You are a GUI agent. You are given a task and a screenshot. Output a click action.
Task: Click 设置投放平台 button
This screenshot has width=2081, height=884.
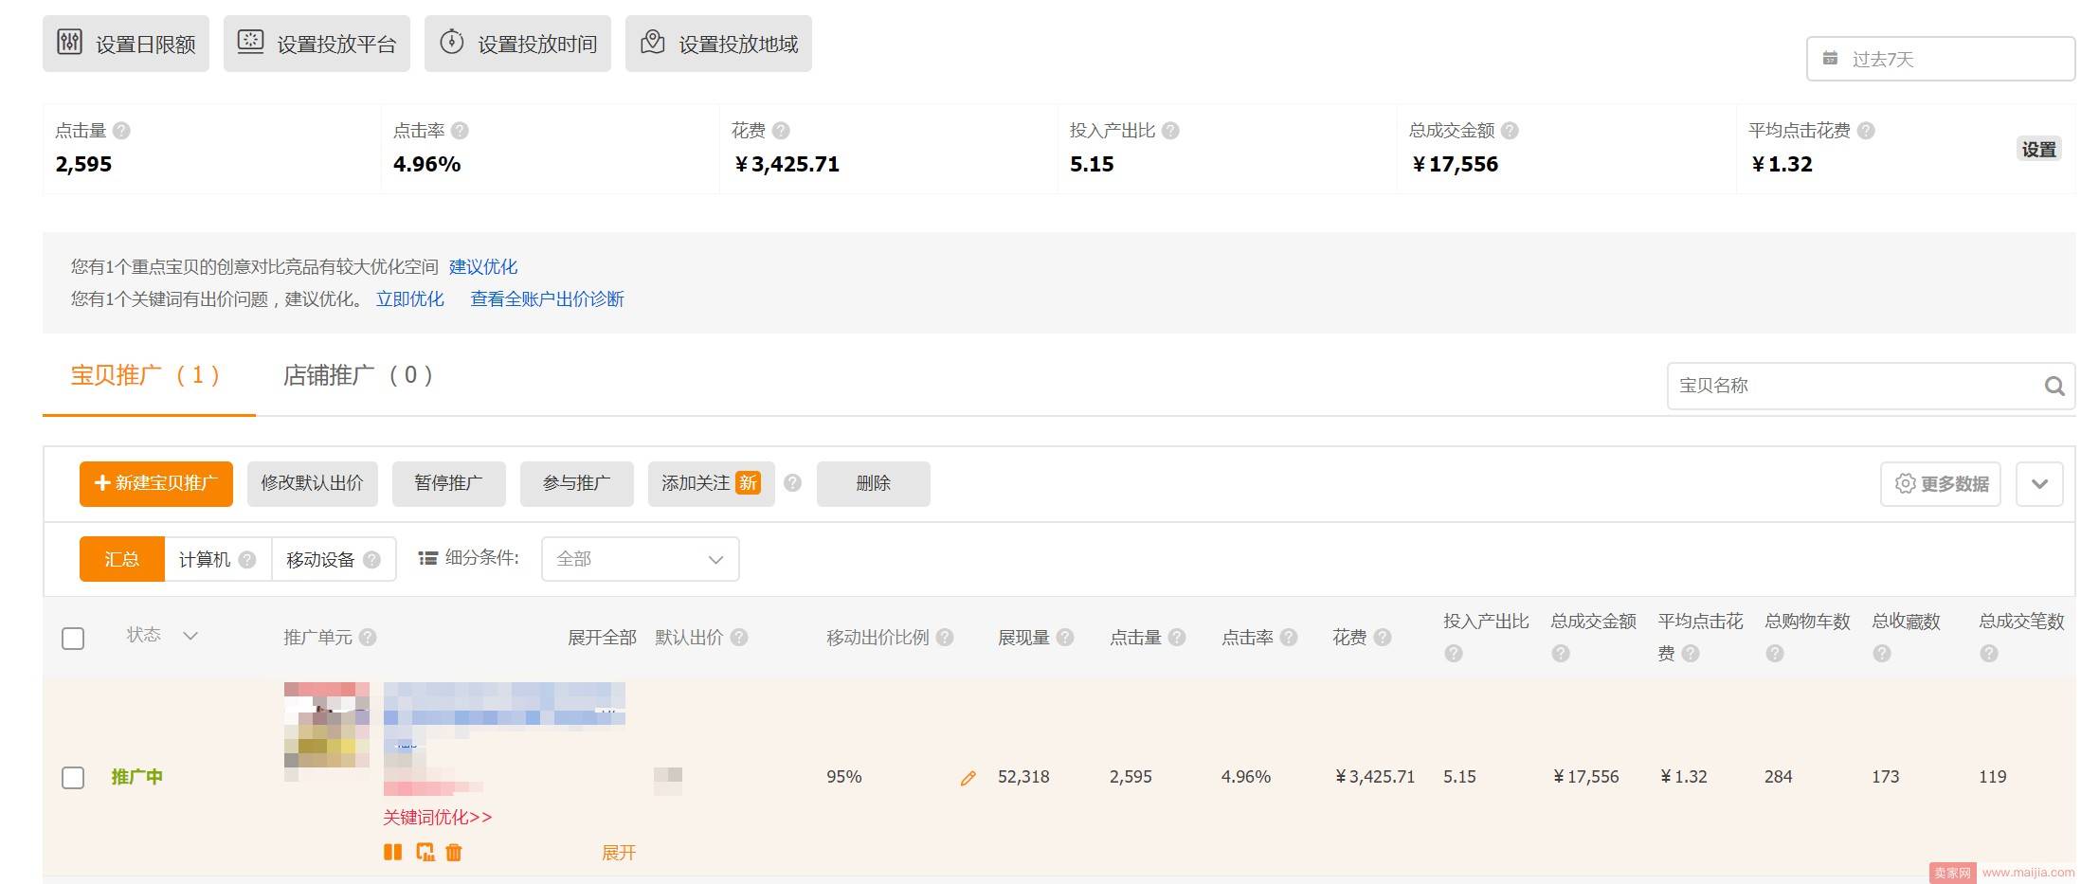(x=317, y=44)
